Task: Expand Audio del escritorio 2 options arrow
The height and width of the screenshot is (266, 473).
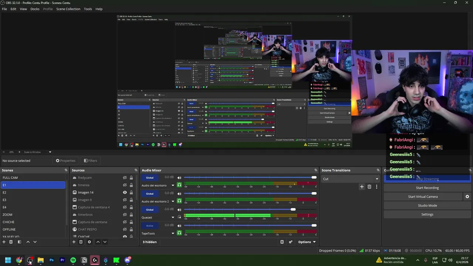Action: [173, 201]
